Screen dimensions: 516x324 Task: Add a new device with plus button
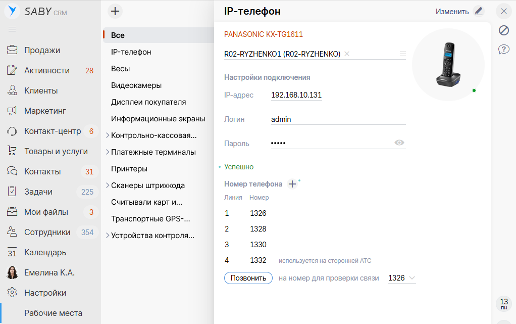(x=116, y=11)
